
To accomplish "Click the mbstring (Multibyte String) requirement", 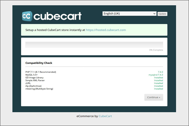I will (39, 89).
